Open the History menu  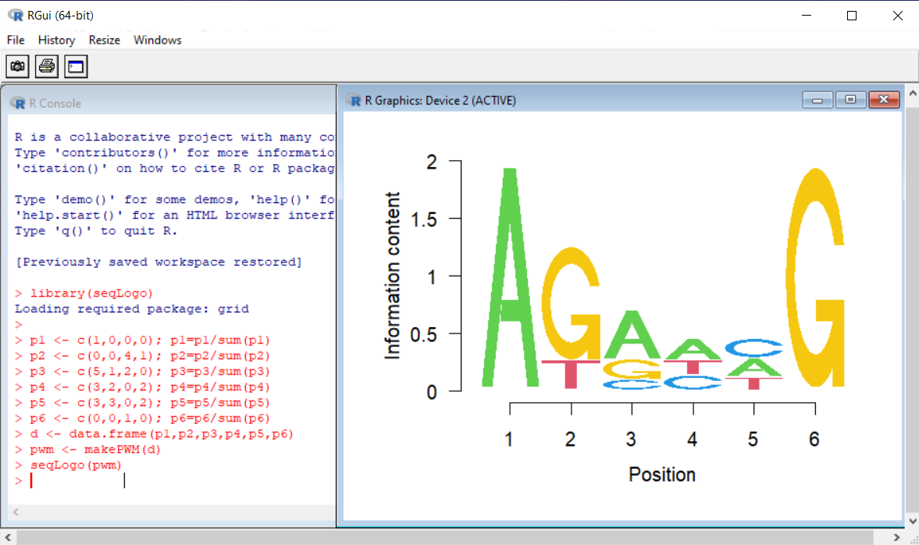(56, 40)
